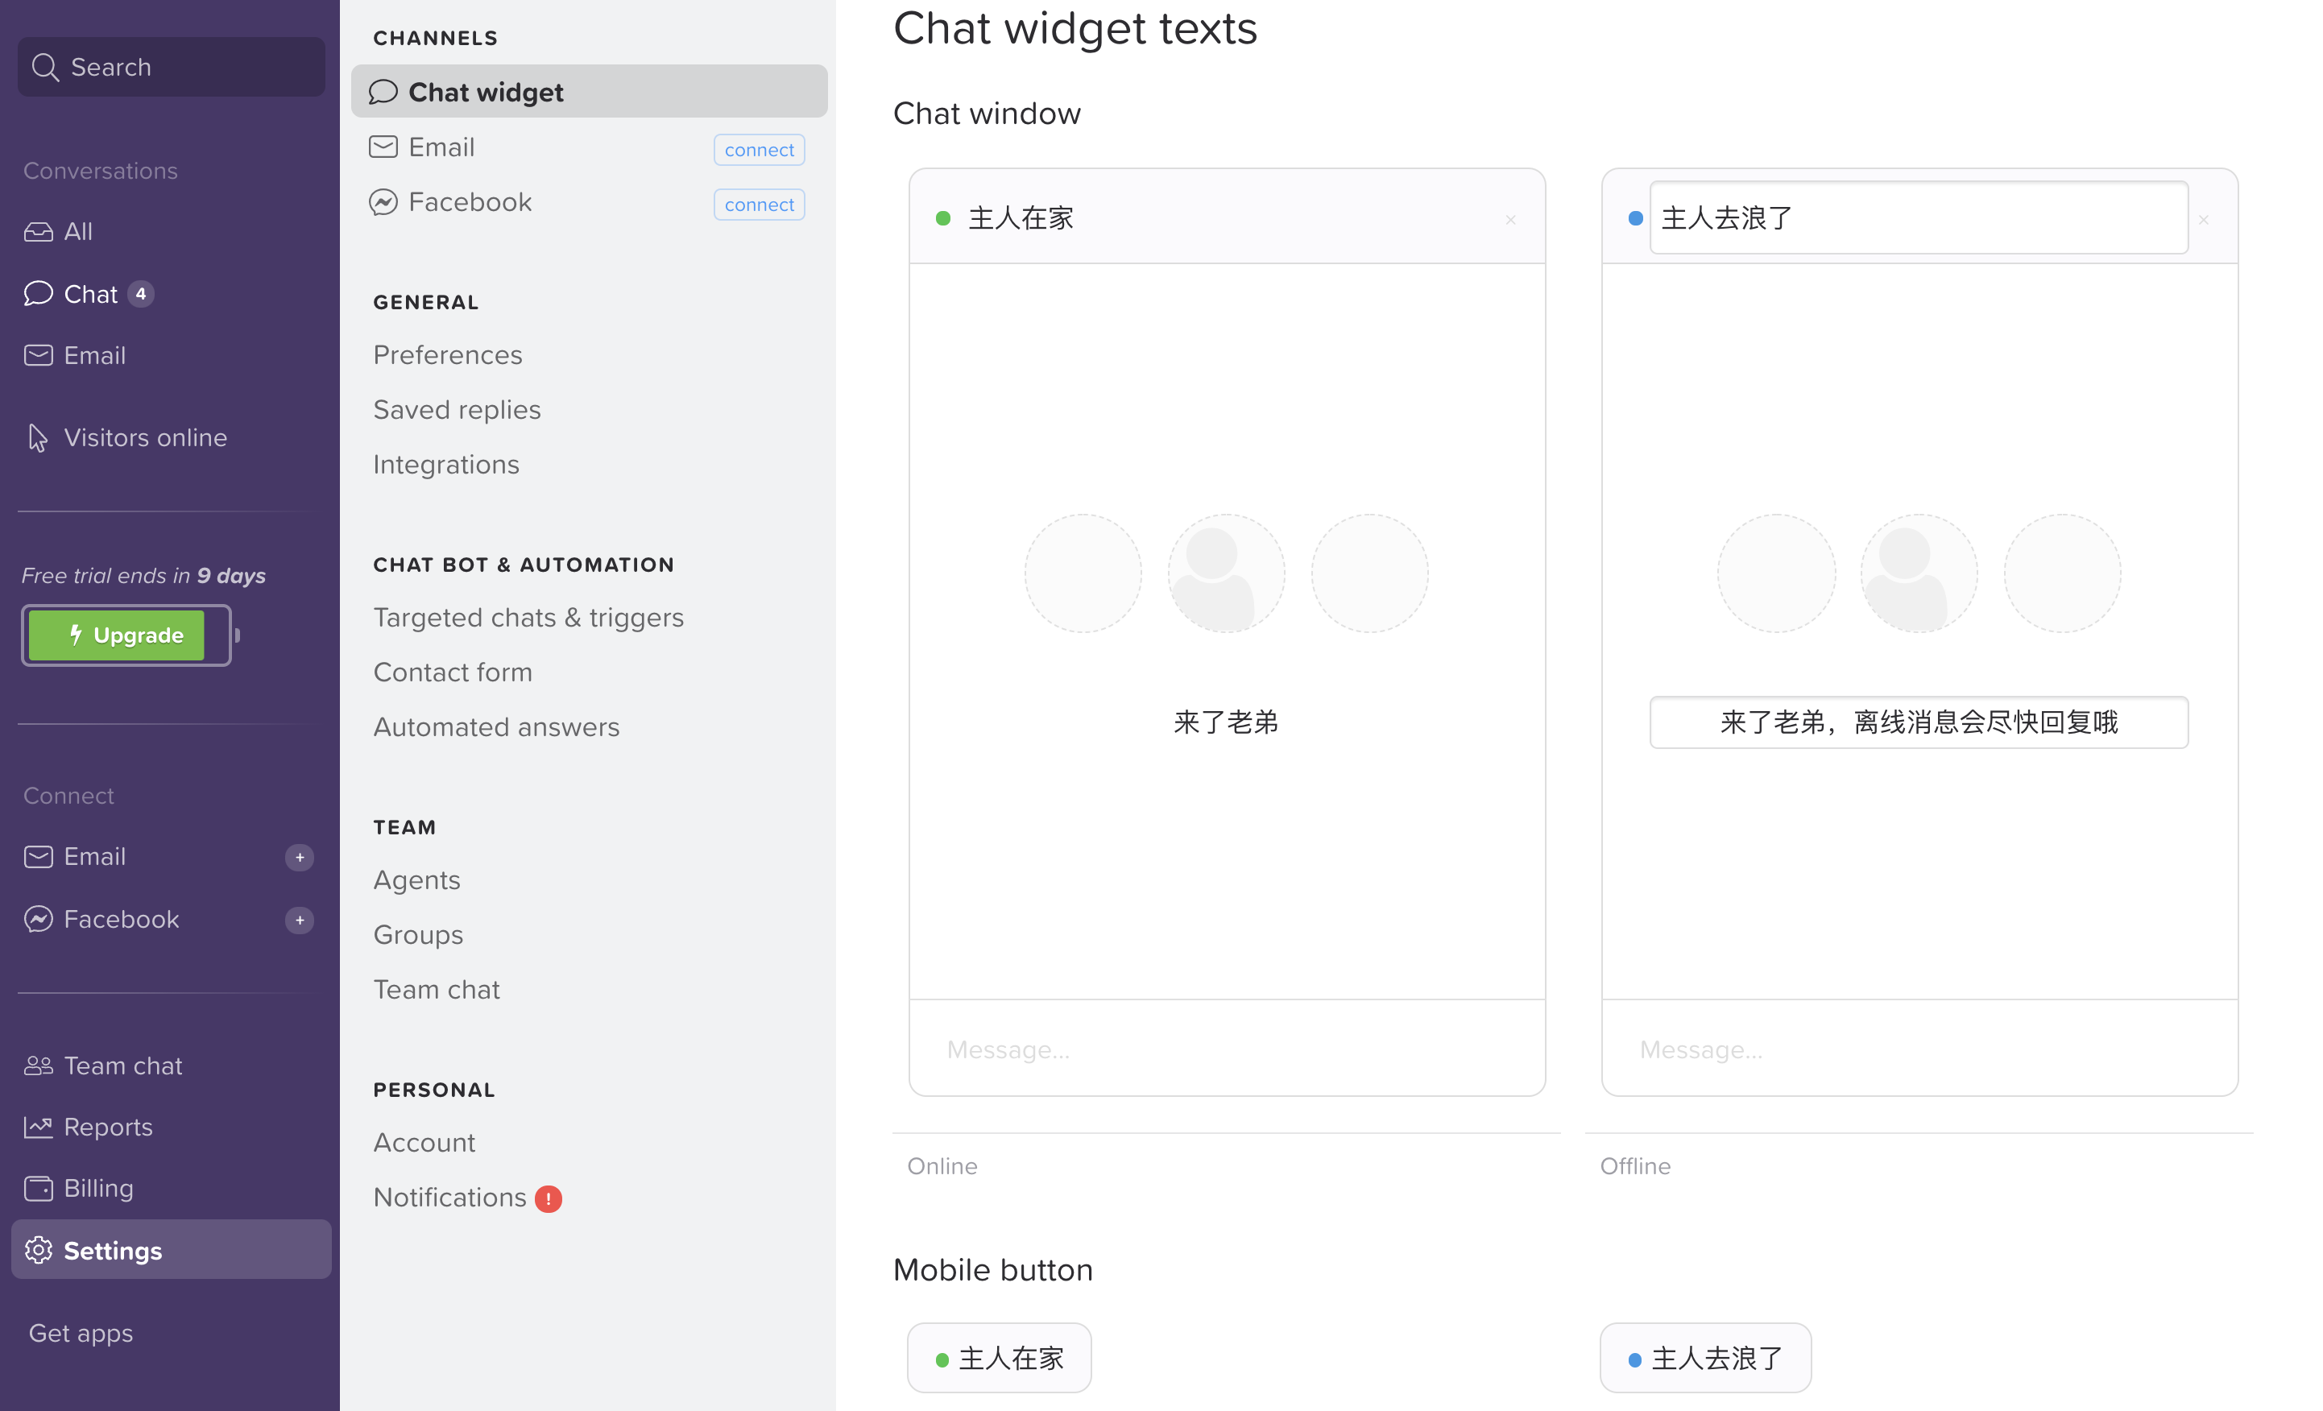The width and height of the screenshot is (2323, 1411).
Task: Click connect button next to Facebook channel
Action: [758, 204]
